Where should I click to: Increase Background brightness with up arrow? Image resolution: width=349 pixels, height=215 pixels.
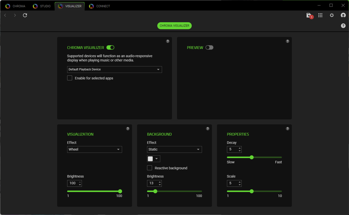160,182
